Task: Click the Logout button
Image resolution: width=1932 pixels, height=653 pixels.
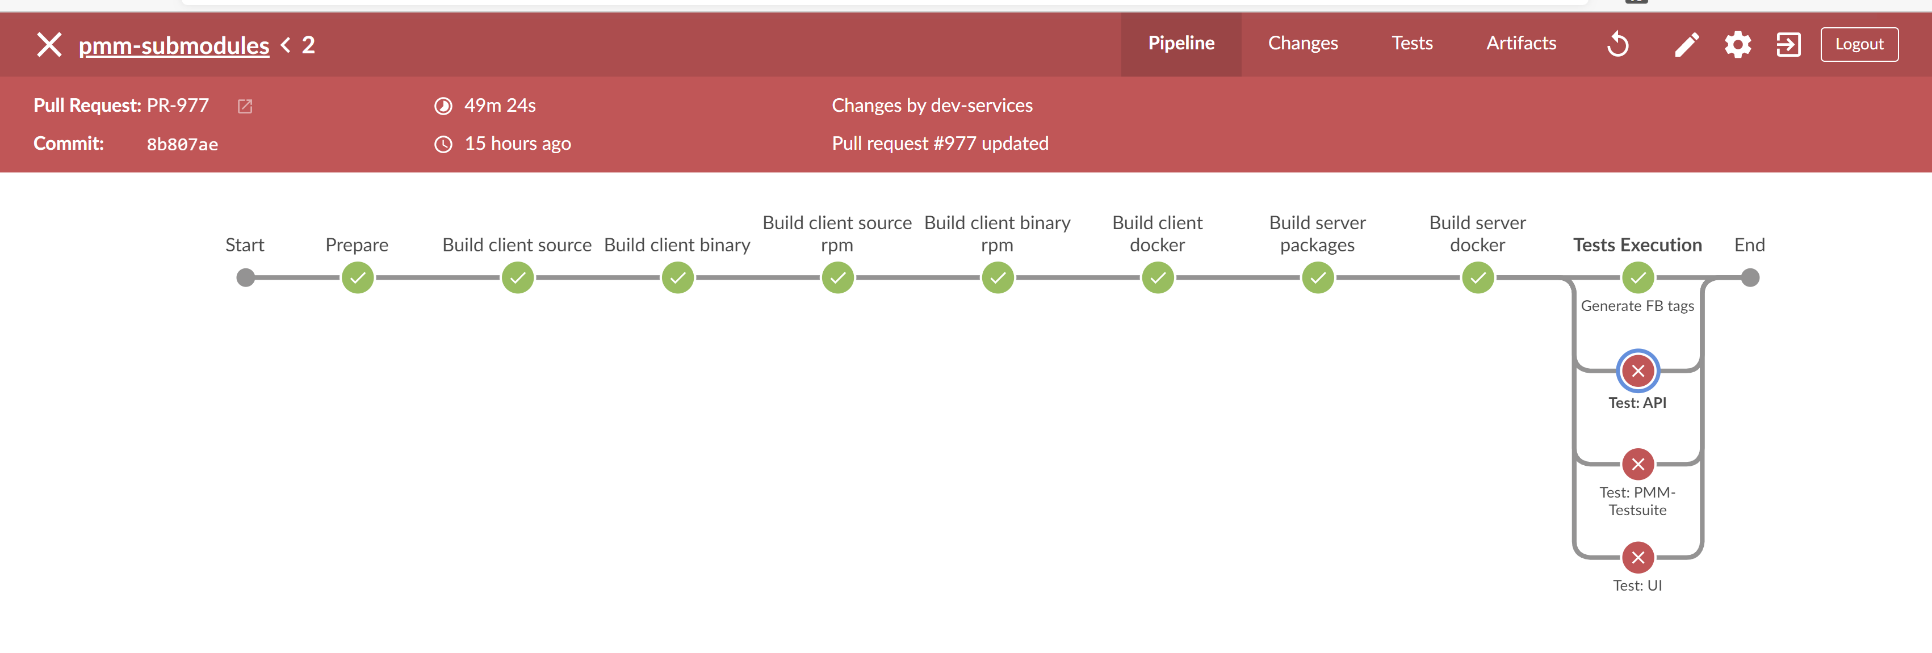Action: point(1859,44)
